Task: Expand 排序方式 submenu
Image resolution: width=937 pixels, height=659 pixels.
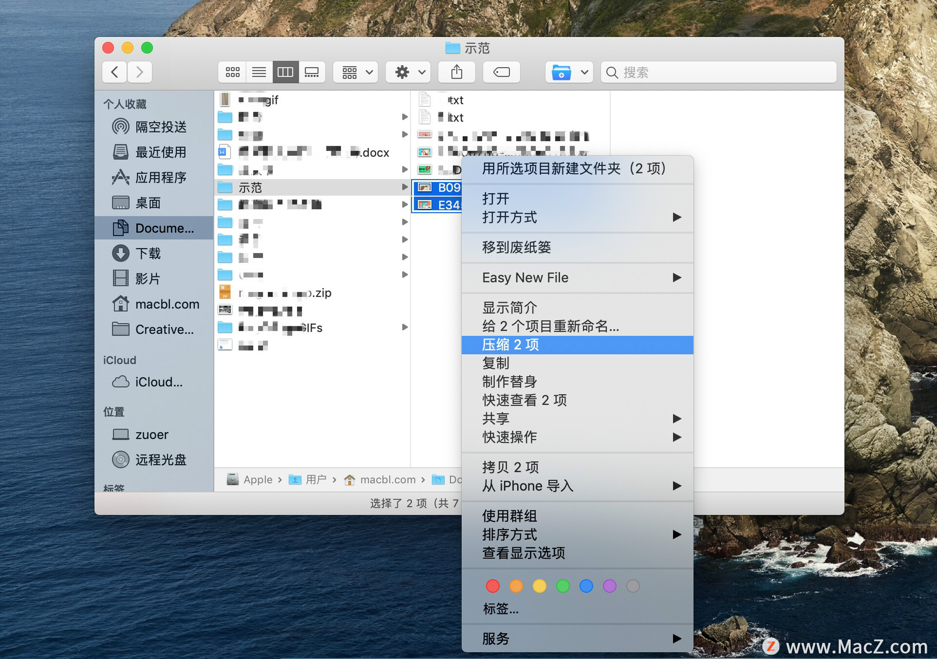Action: point(577,535)
